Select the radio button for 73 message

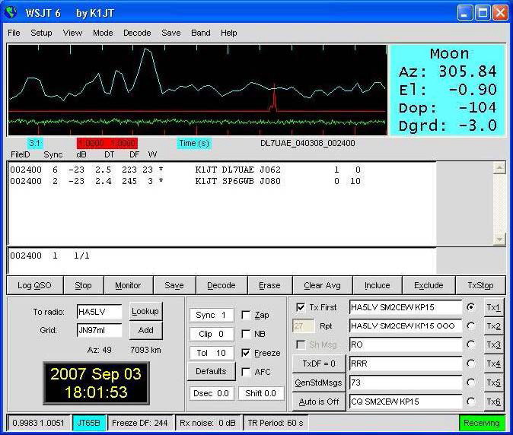[471, 383]
